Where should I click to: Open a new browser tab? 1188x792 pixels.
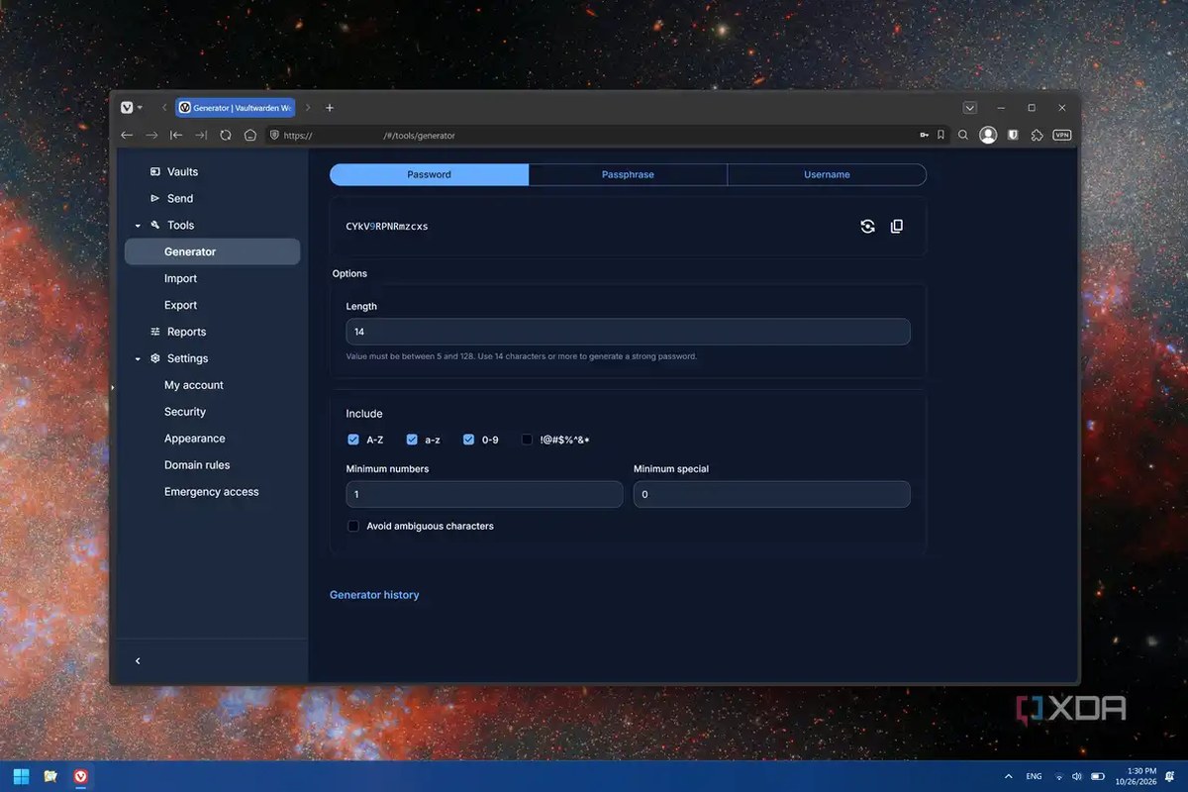(x=330, y=107)
